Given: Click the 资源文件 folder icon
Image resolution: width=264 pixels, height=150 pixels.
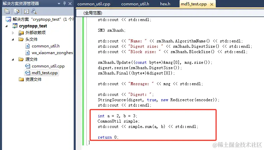Looking at the screenshot, I should 21,79.
